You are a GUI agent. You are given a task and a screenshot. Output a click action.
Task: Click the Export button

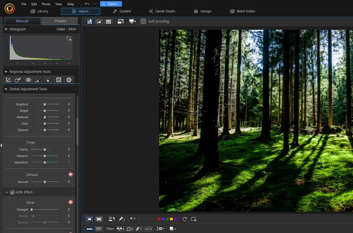111,4
